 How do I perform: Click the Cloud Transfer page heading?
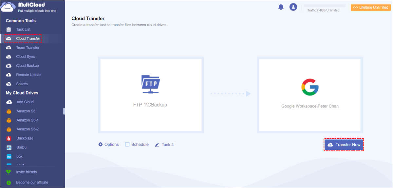88,19
